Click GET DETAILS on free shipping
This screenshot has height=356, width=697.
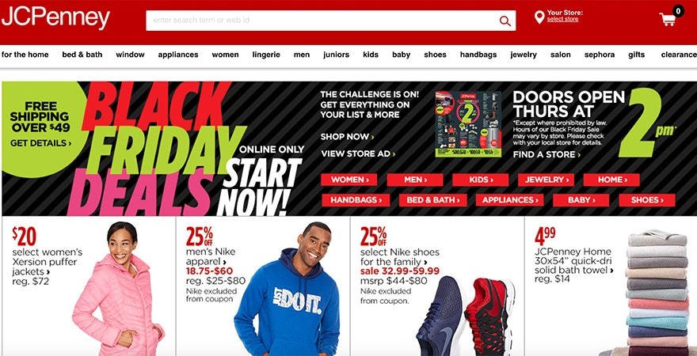(40, 143)
